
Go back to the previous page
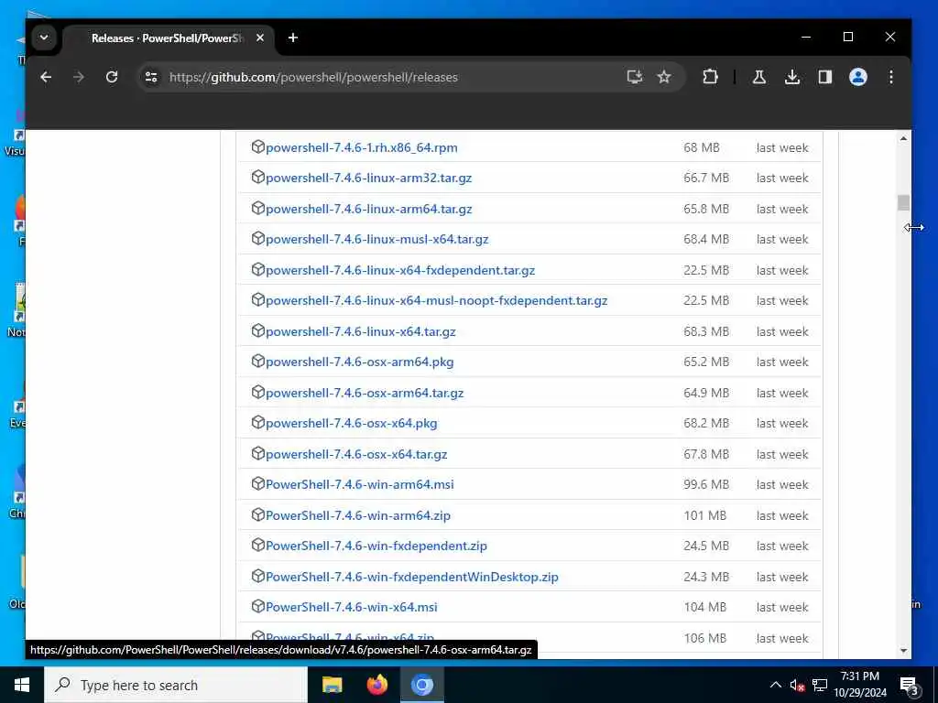click(46, 77)
